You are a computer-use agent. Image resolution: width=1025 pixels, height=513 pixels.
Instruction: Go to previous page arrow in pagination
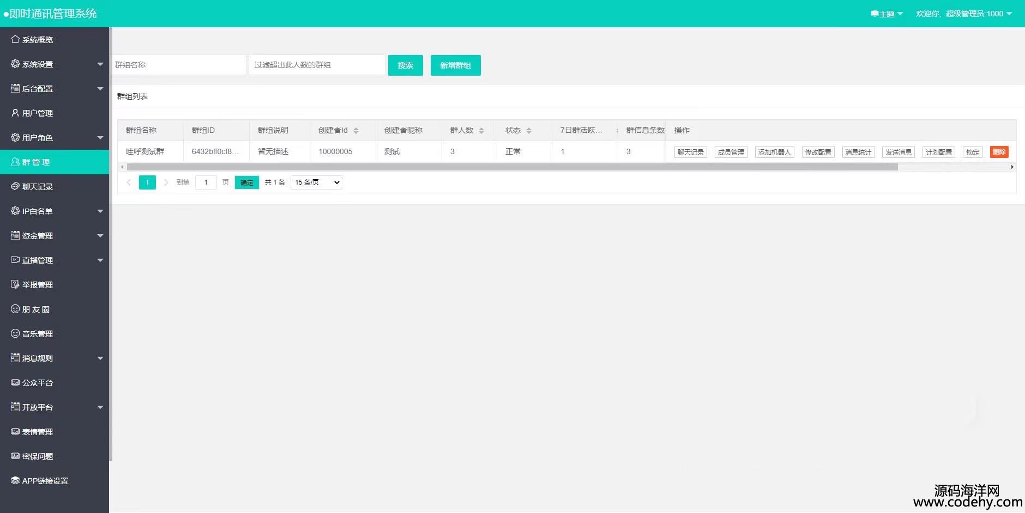coord(129,182)
